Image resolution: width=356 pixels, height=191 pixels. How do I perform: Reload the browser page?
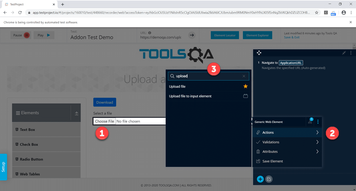click(20, 12)
